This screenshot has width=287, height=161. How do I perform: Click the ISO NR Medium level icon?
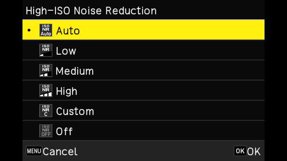45,71
